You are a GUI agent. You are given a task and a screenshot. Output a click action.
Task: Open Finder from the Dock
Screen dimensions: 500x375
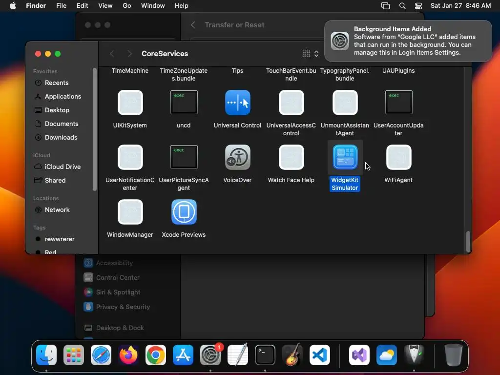(x=46, y=355)
